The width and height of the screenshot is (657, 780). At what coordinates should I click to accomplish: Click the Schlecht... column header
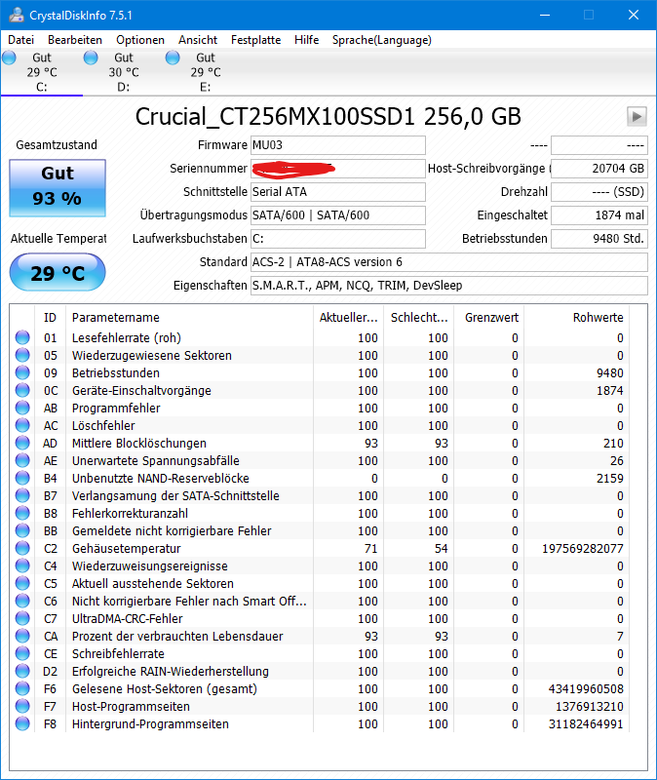tap(419, 318)
